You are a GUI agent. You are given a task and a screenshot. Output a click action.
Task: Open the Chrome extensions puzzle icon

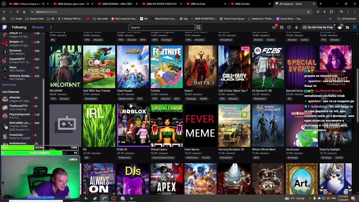pyautogui.click(x=331, y=12)
